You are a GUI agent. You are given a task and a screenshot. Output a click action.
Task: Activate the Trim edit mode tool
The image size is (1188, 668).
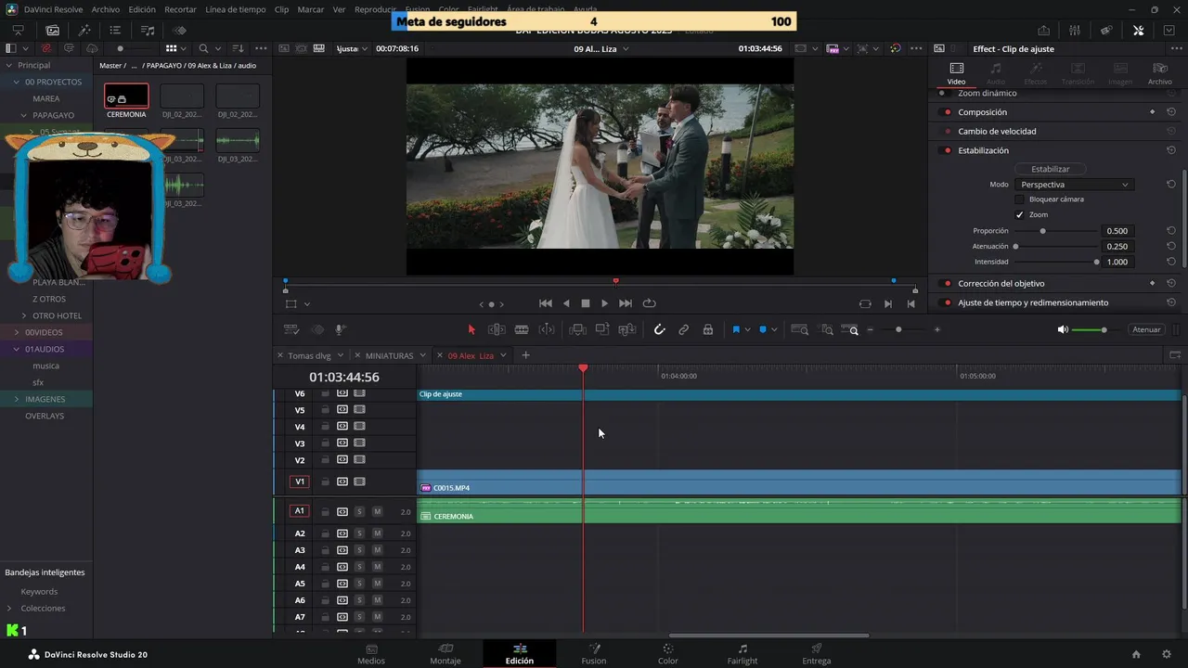pos(497,329)
